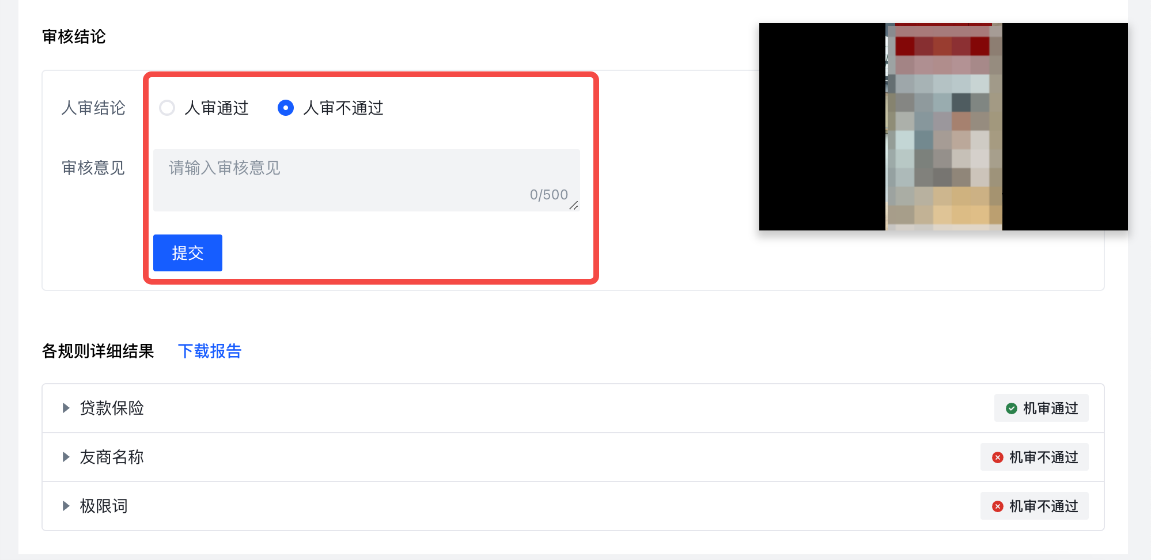The width and height of the screenshot is (1151, 560).
Task: Click 机审不通过 badge on 极限词 row
Action: (x=1035, y=506)
